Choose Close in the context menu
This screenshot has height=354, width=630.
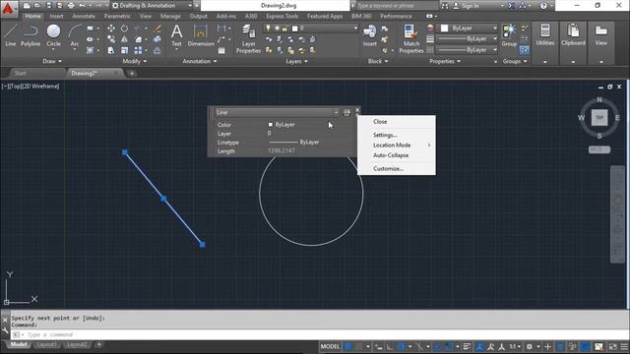[x=380, y=122]
